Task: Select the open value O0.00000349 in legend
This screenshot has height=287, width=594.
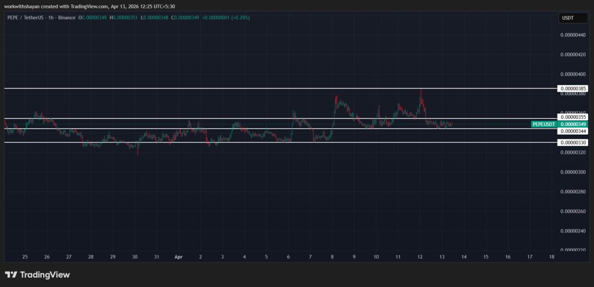Action: 93,17
